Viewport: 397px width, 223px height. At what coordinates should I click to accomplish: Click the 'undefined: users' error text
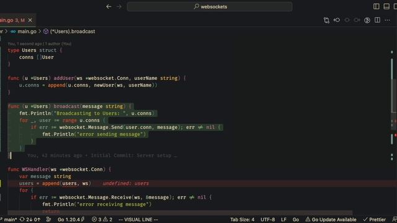(x=125, y=183)
